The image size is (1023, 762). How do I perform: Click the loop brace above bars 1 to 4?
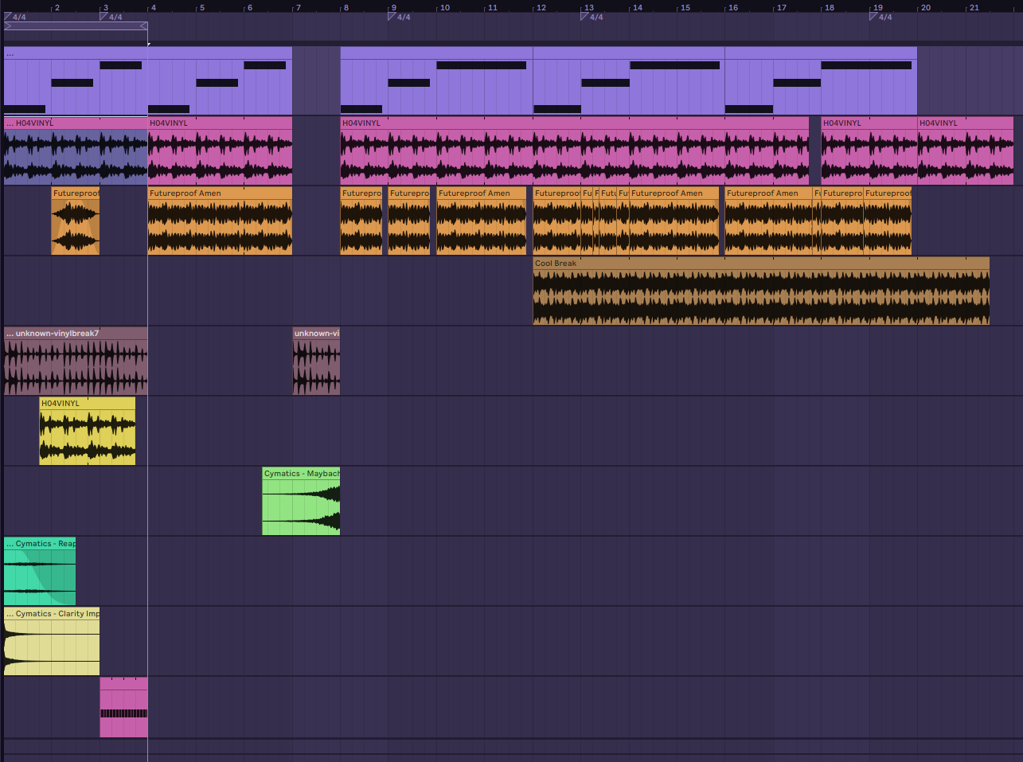tap(76, 26)
